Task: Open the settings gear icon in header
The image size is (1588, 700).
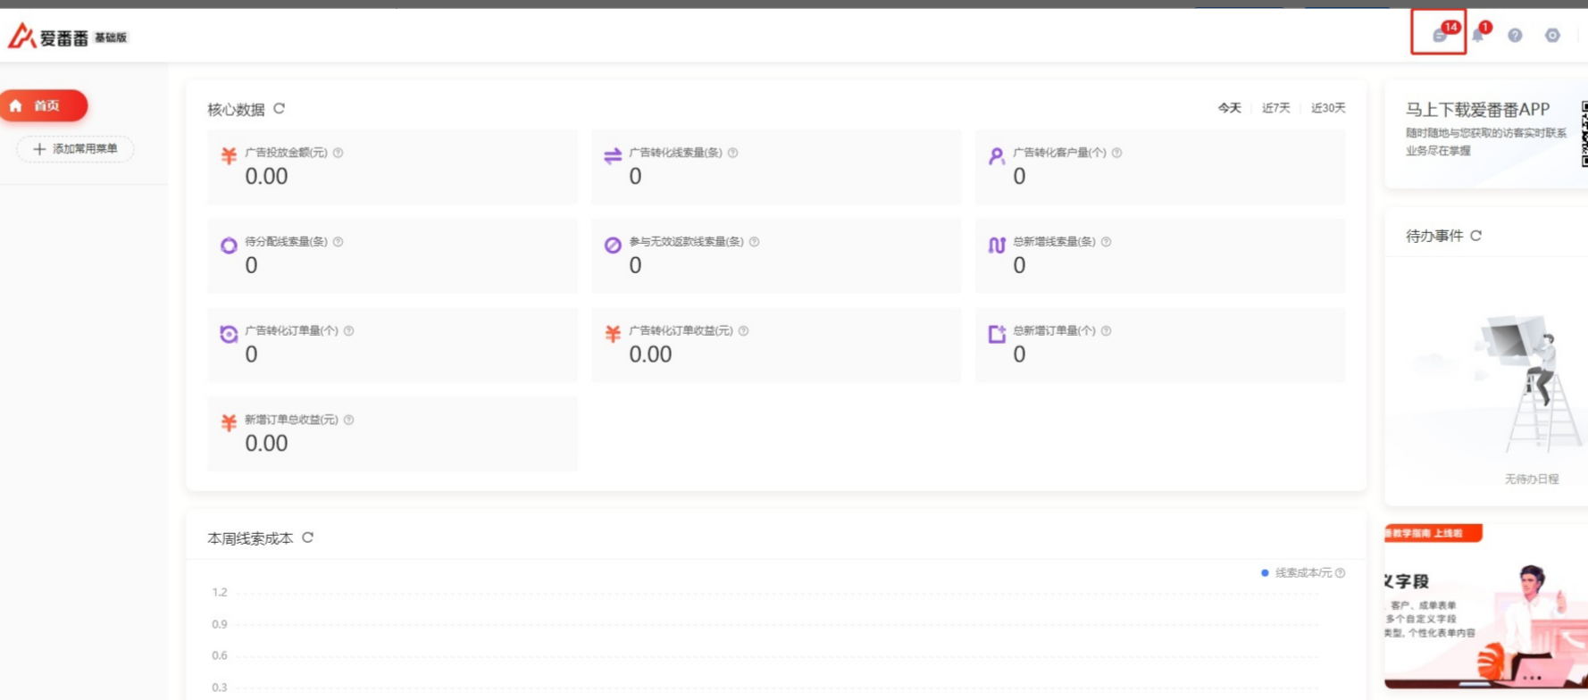Action: click(x=1552, y=35)
